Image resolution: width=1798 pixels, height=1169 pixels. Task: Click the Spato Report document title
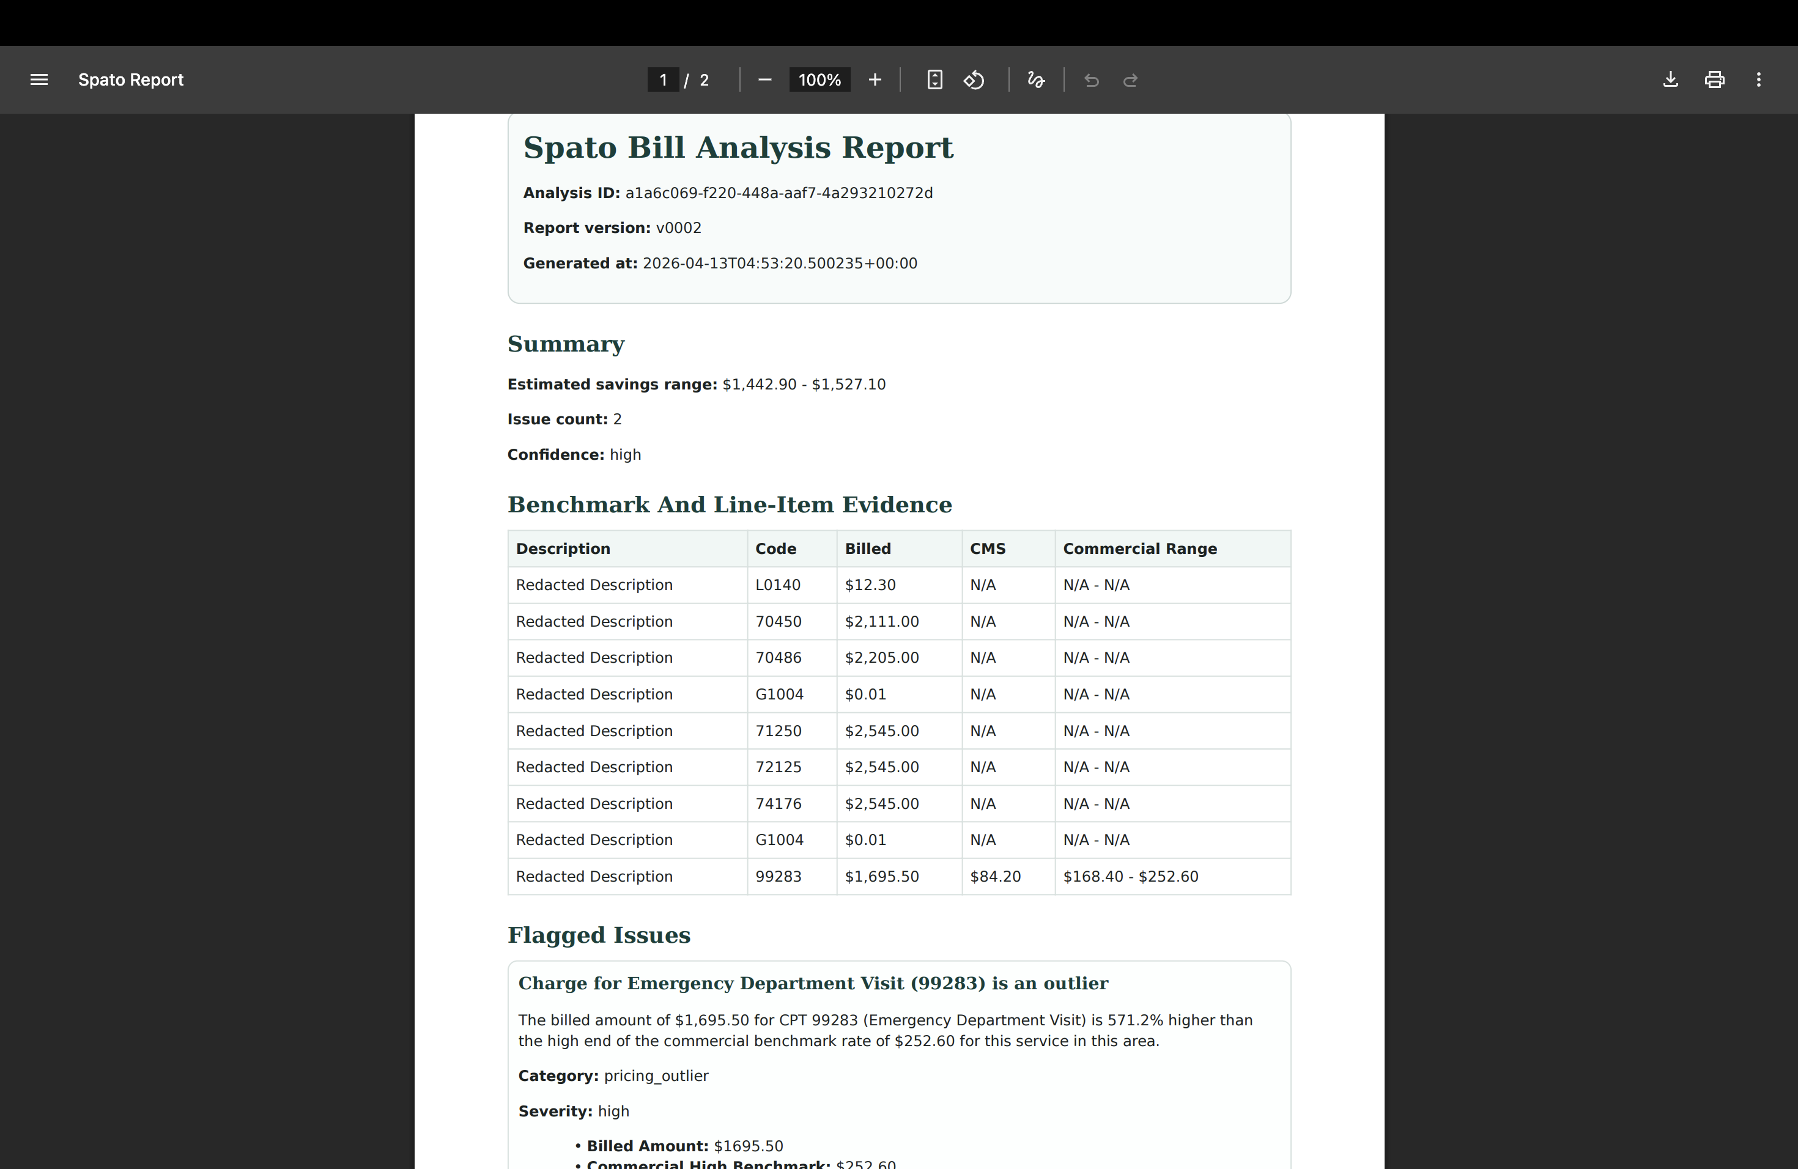tap(131, 80)
